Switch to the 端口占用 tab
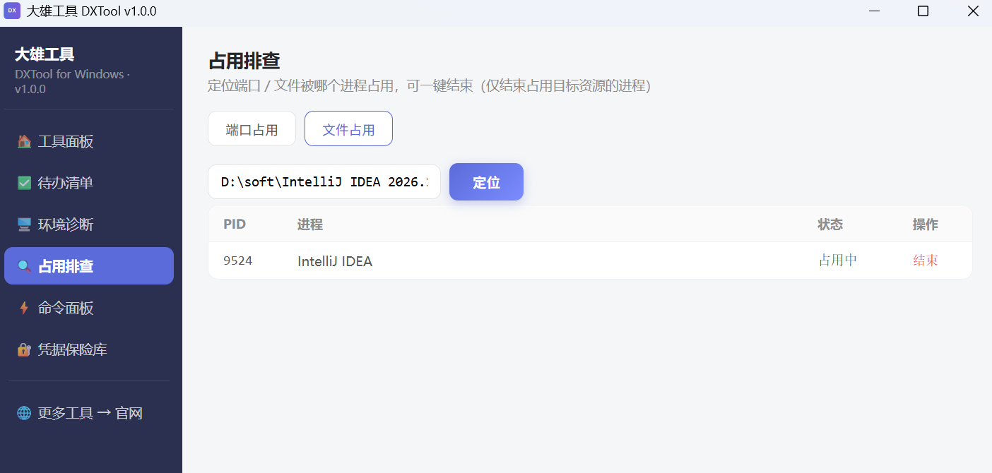This screenshot has width=992, height=473. click(x=252, y=128)
